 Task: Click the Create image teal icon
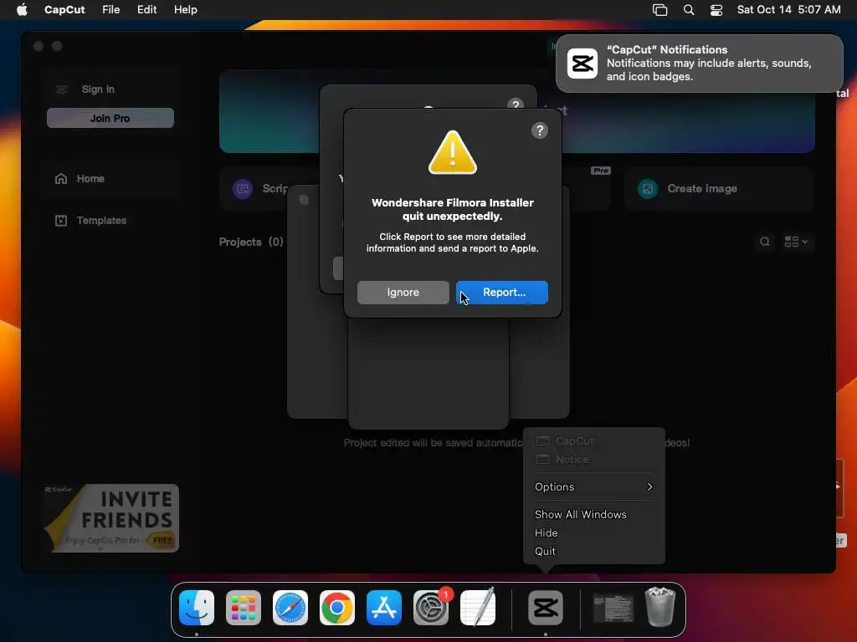click(648, 189)
